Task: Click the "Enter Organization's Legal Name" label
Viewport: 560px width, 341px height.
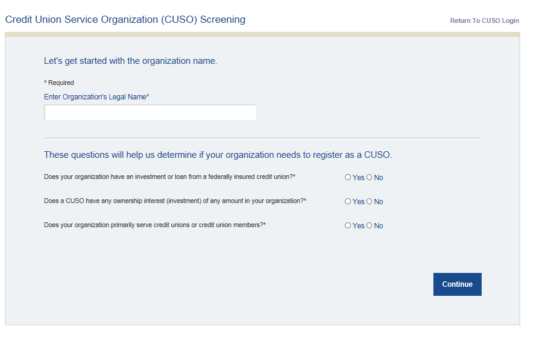Action: [96, 97]
